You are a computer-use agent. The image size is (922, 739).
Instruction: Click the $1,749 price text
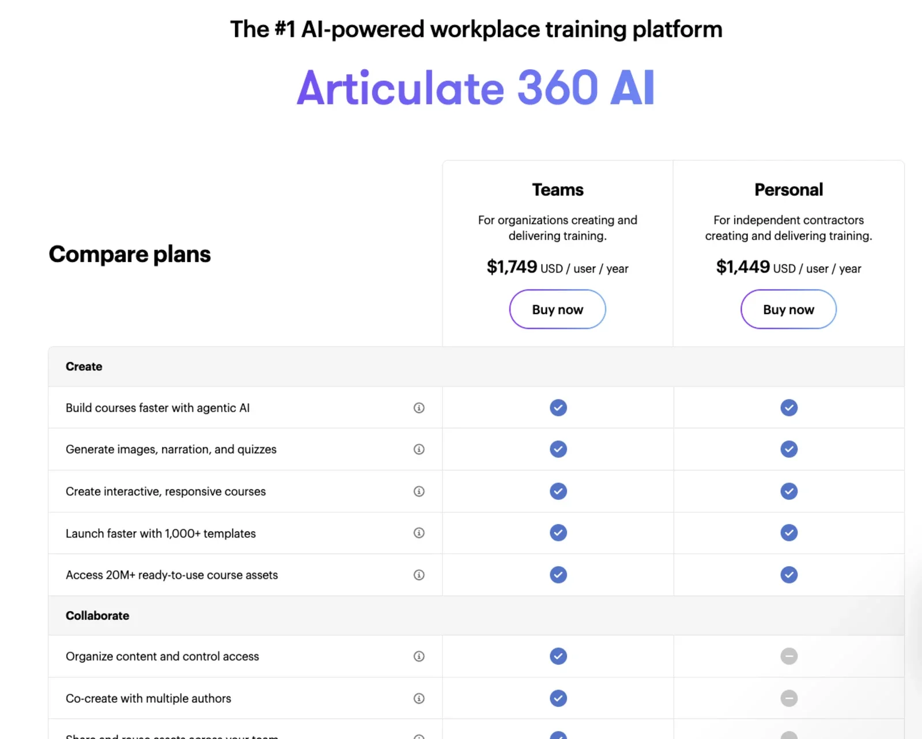(x=512, y=267)
